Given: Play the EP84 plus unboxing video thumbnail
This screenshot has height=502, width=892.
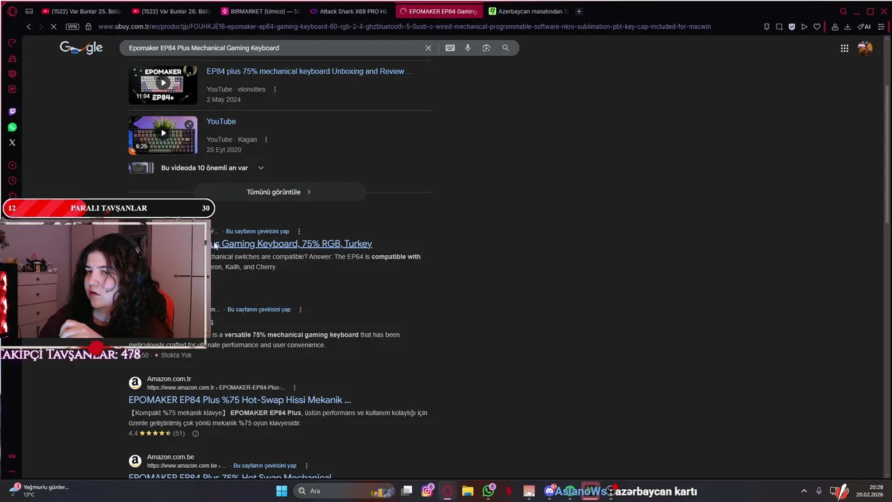Looking at the screenshot, I should pos(163,84).
